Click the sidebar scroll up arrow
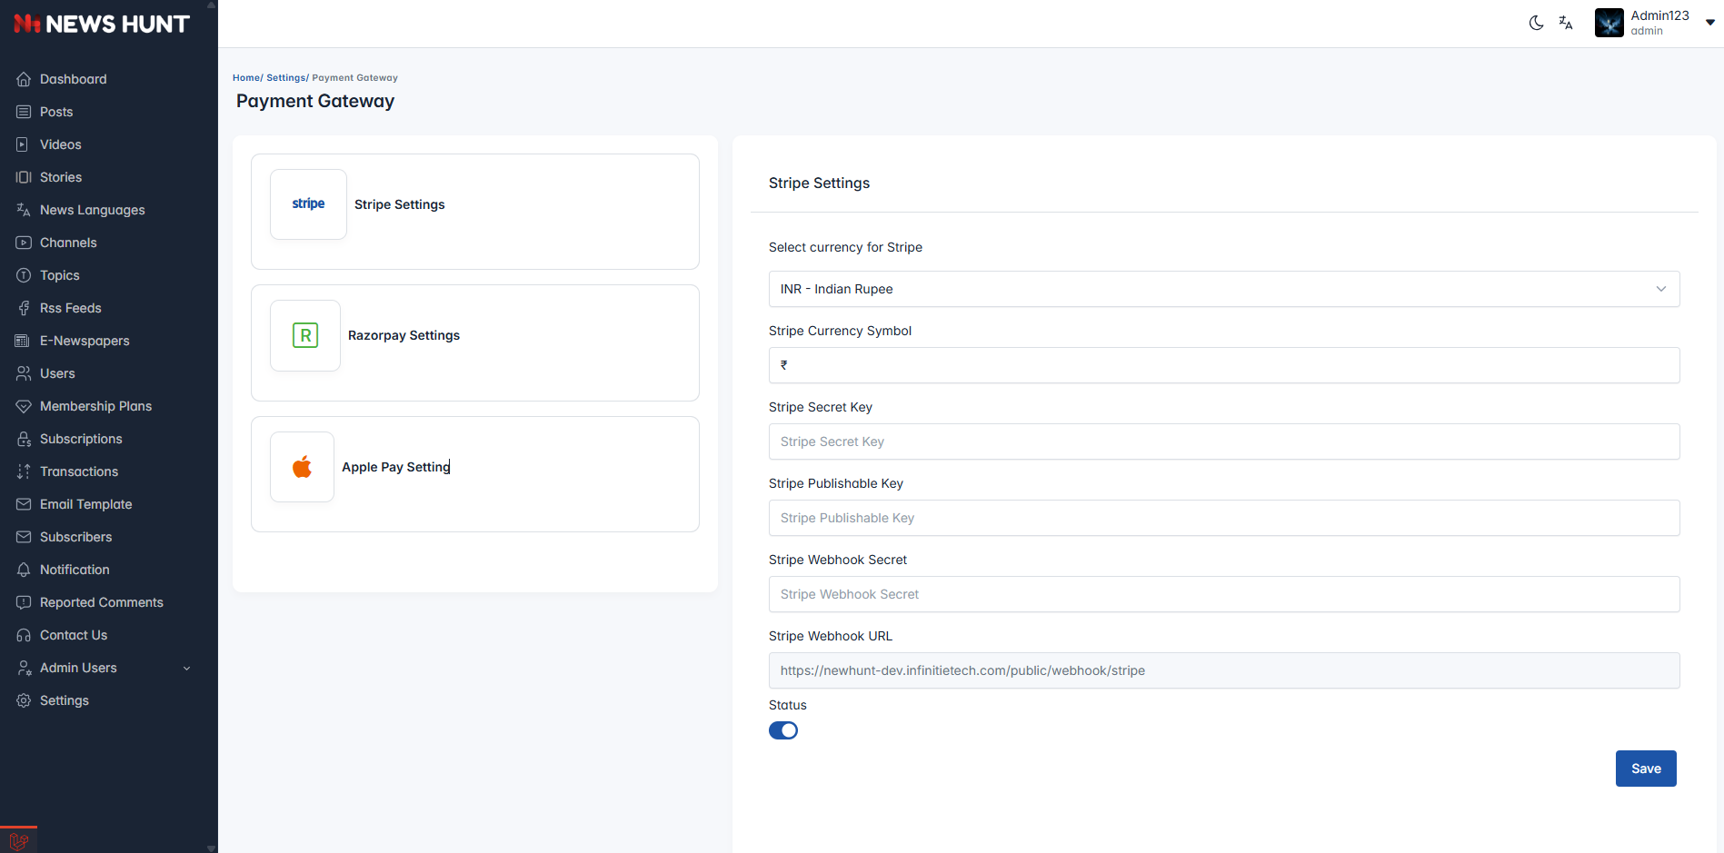This screenshot has width=1724, height=853. point(211,5)
